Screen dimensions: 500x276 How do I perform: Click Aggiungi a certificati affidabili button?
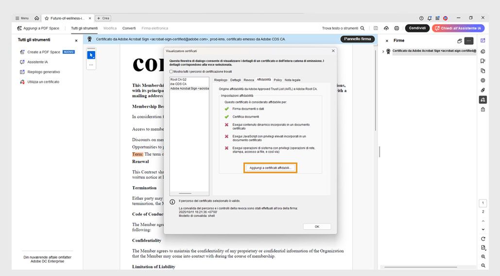coord(270,168)
